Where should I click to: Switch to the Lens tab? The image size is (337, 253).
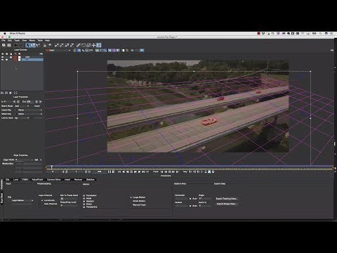15,179
